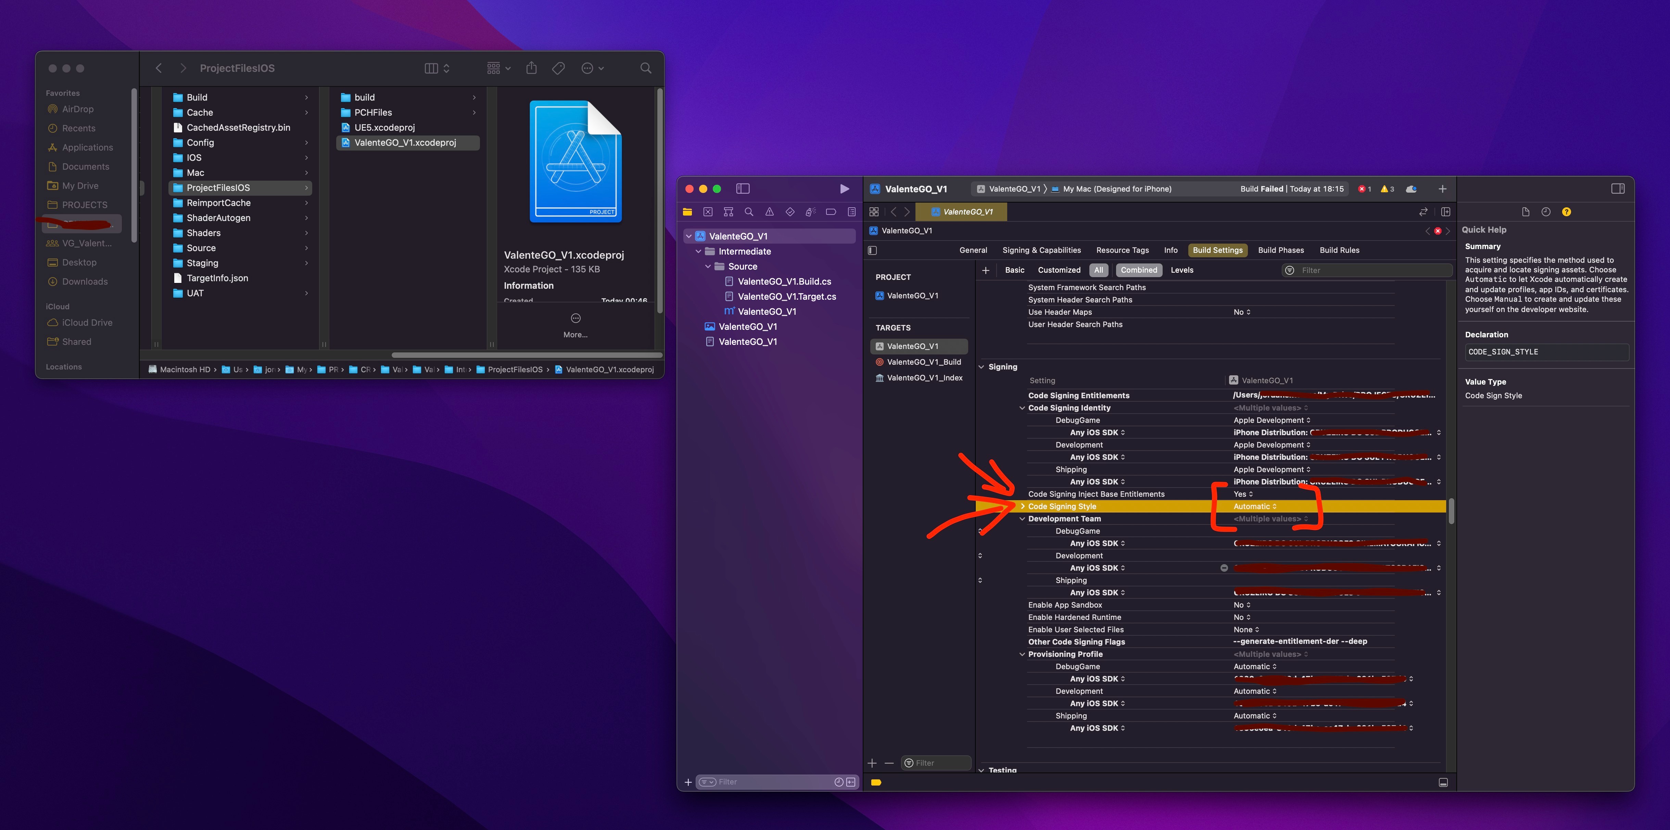Switch to Signing & Capabilities tab
Image resolution: width=1670 pixels, height=830 pixels.
click(x=1041, y=250)
